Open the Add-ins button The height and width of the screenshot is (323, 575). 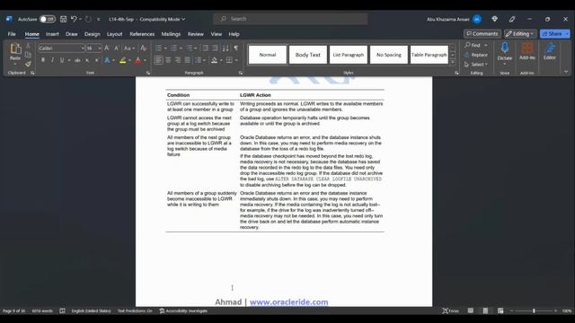pos(527,51)
